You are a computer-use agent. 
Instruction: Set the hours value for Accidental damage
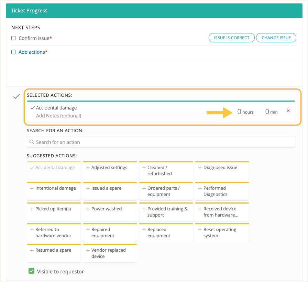pos(240,112)
